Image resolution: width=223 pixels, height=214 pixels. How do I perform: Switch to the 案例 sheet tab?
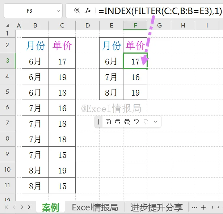click(51, 207)
